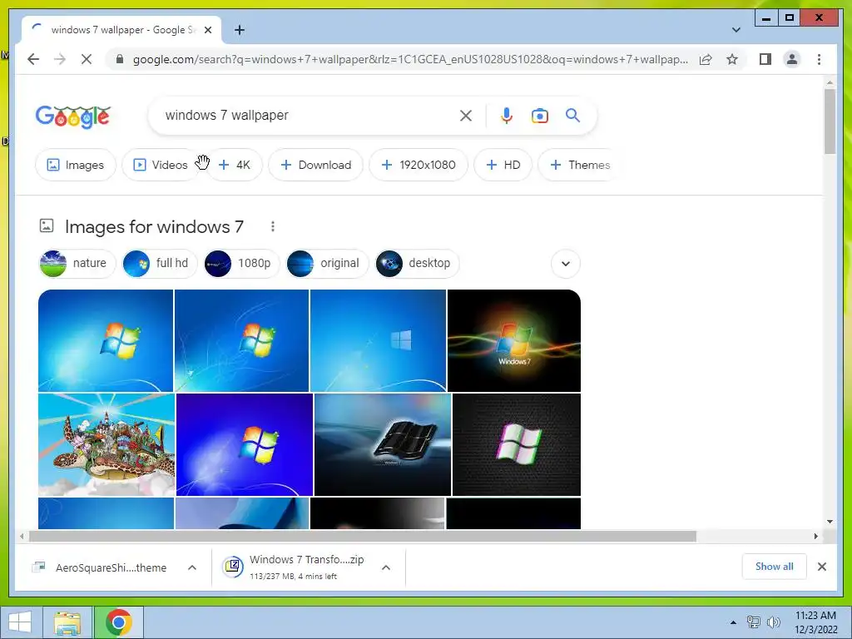Open the first blue Windows 7 wallpaper thumbnail
The image size is (852, 639).
coord(106,340)
